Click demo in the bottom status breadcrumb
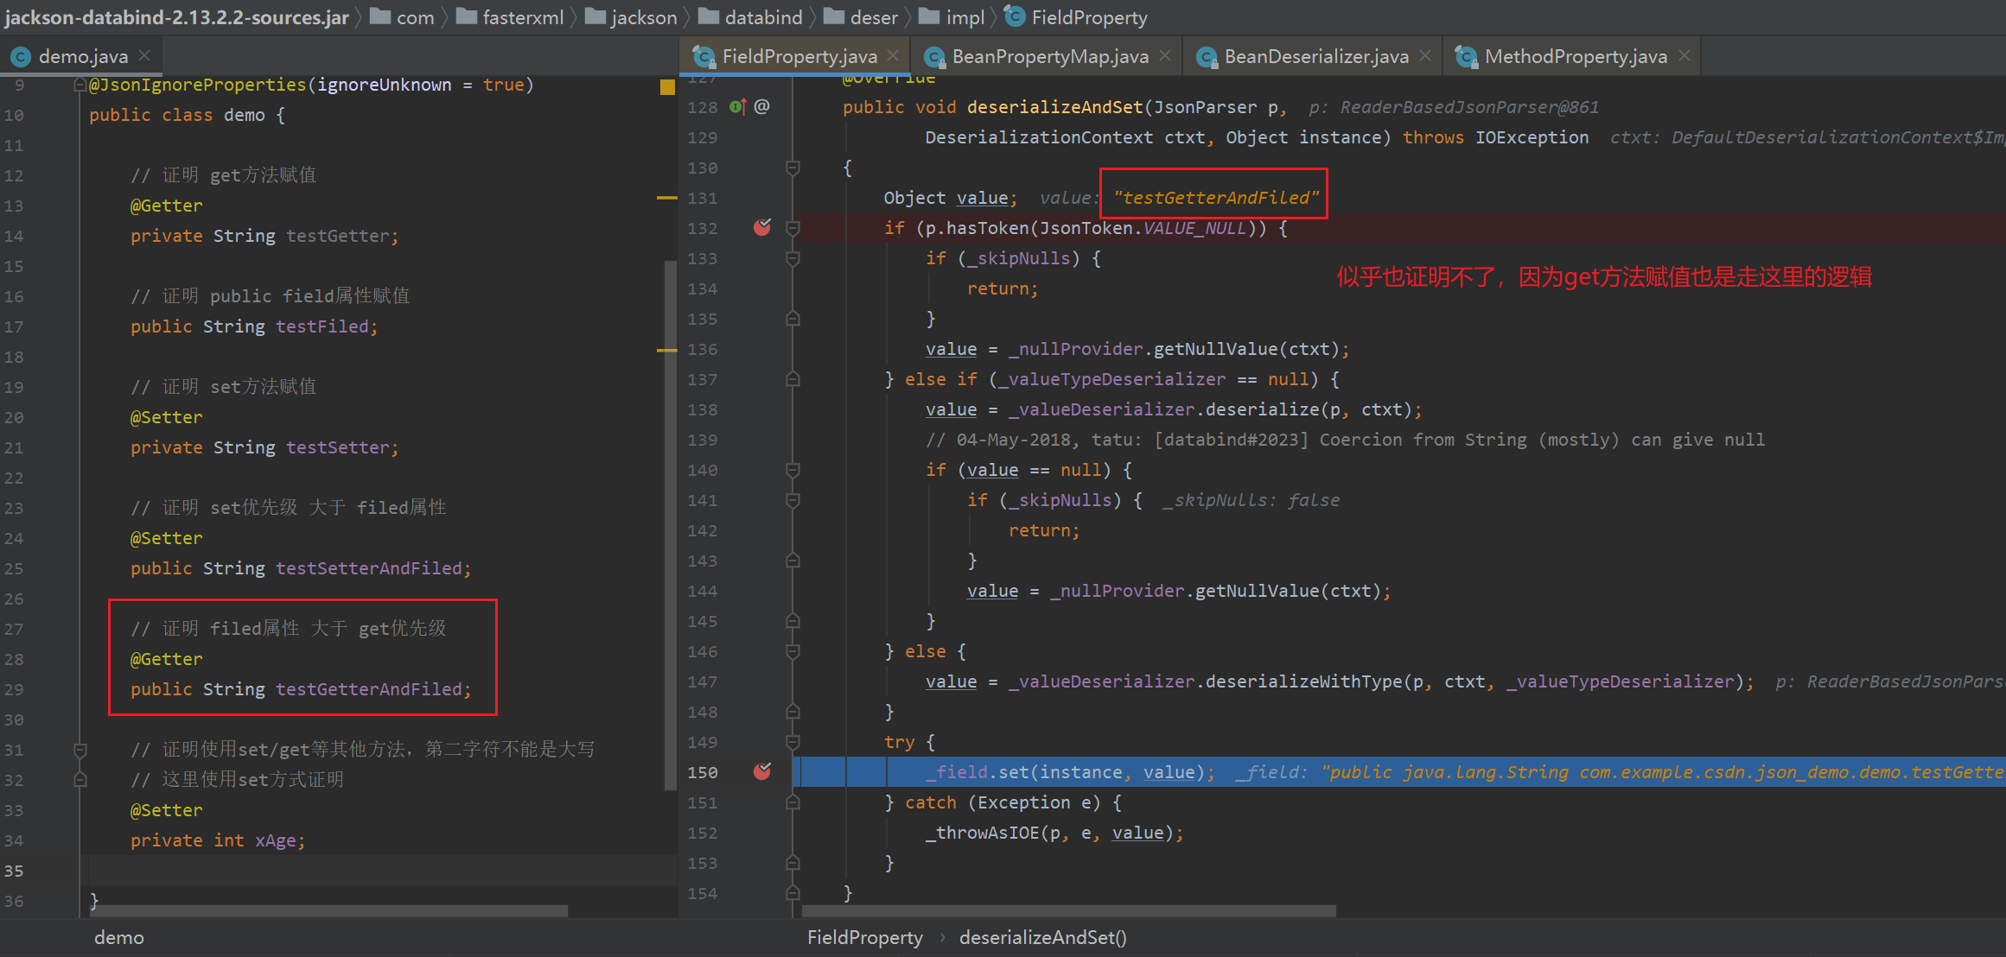This screenshot has height=957, width=2006. click(x=118, y=937)
